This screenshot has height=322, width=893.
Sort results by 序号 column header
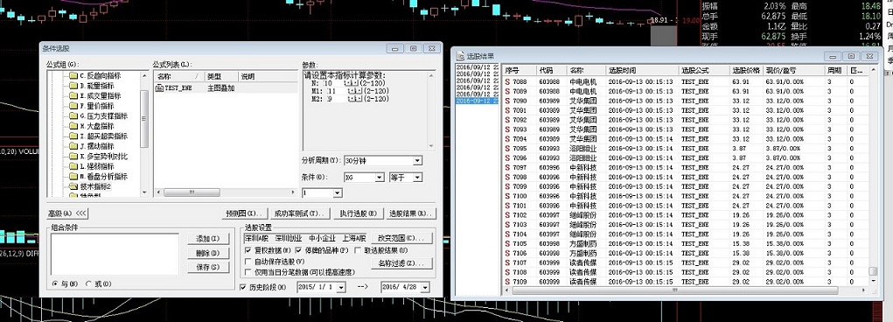click(519, 71)
